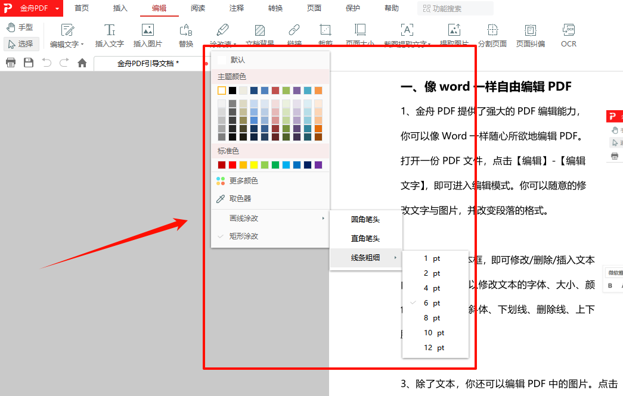Run OCR on the document
This screenshot has height=396, width=623.
tap(568, 36)
